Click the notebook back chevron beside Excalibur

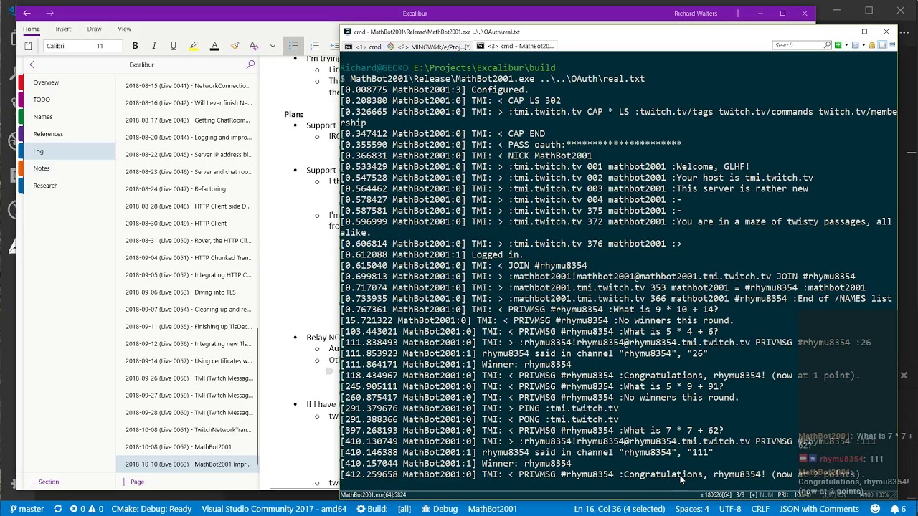32,64
